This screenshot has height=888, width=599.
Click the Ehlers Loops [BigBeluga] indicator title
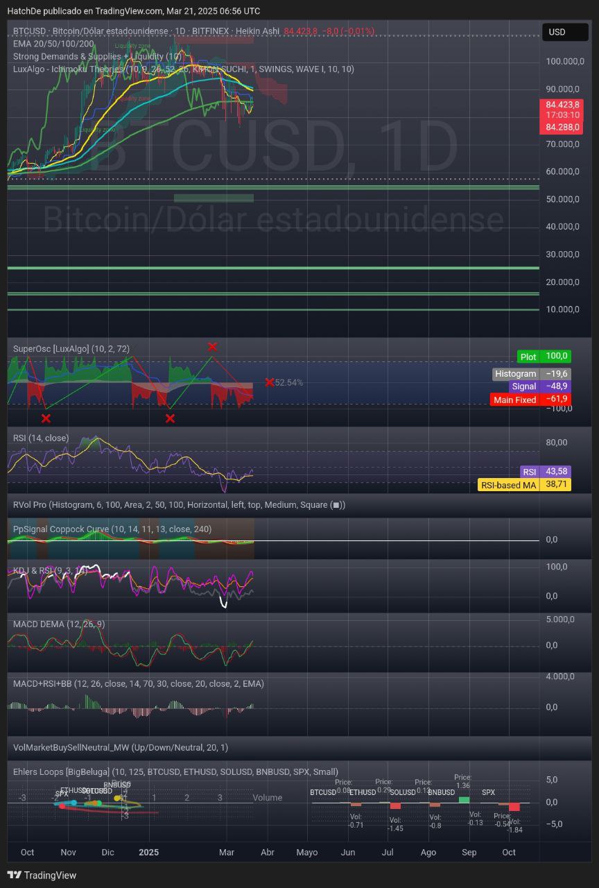click(175, 771)
